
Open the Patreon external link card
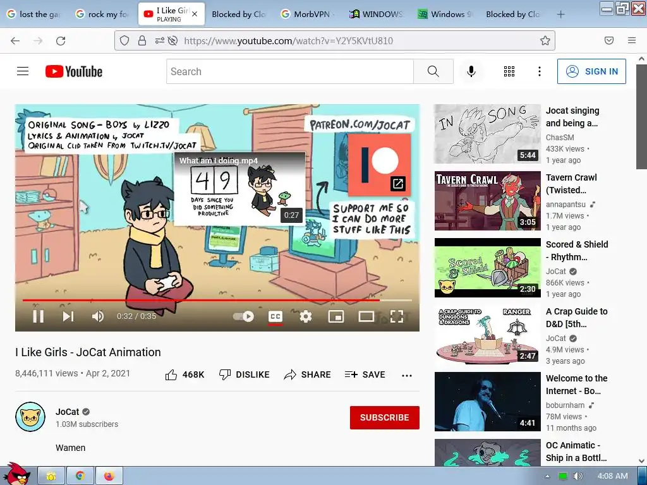379,165
